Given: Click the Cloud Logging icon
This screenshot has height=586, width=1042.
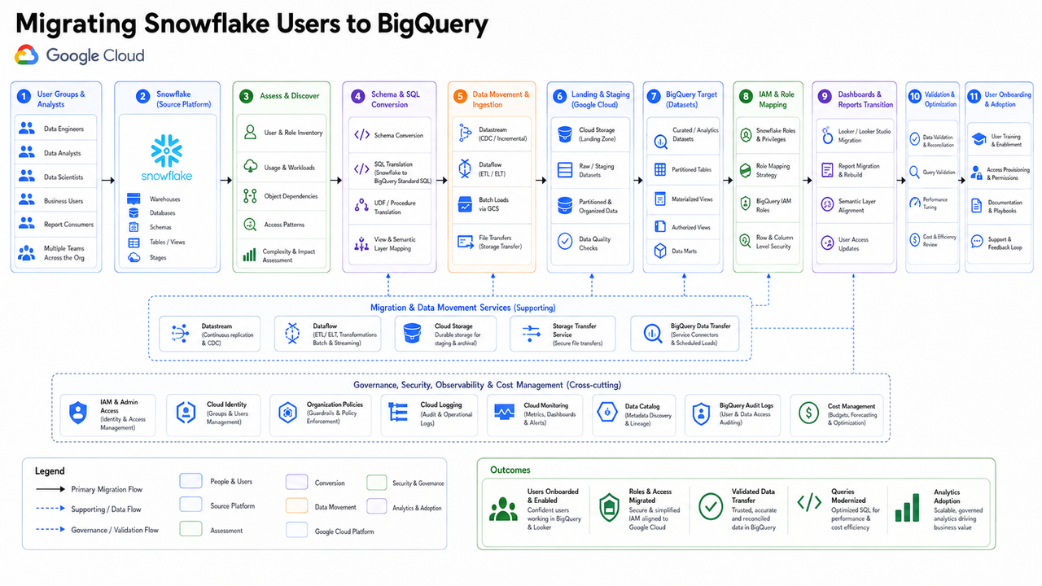Looking at the screenshot, I should click(400, 413).
